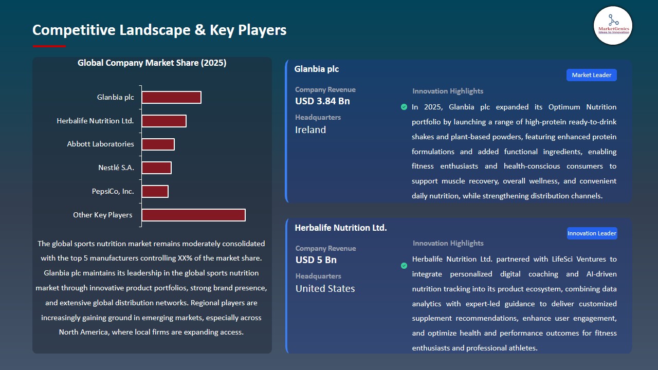
Task: Click the Nestlé S.A. bar
Action: [157, 167]
